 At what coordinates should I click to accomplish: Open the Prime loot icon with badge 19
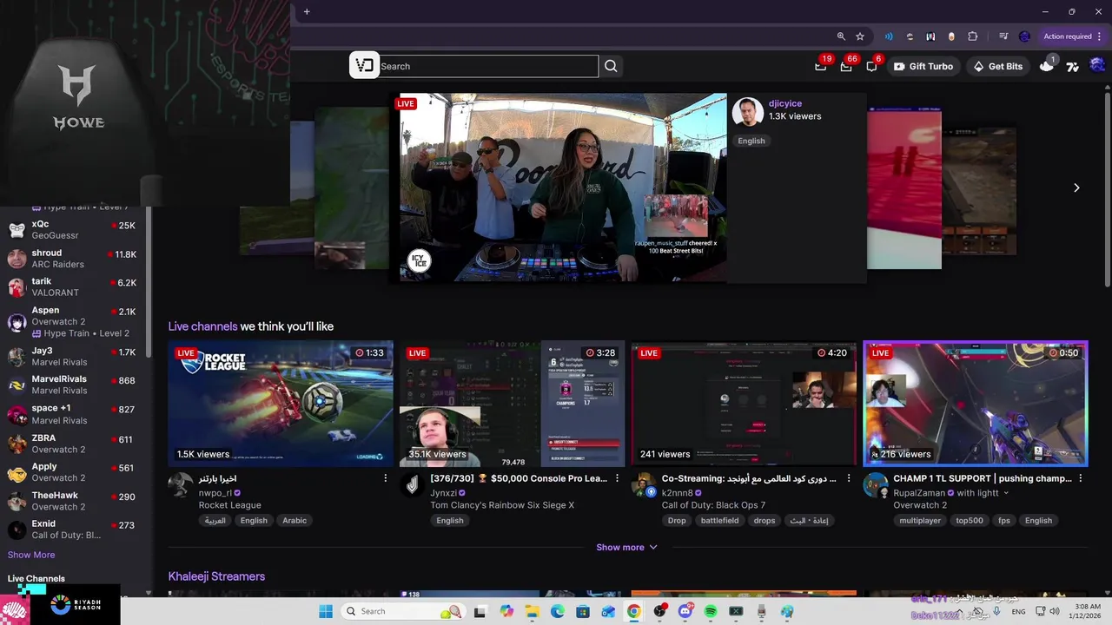[820, 66]
